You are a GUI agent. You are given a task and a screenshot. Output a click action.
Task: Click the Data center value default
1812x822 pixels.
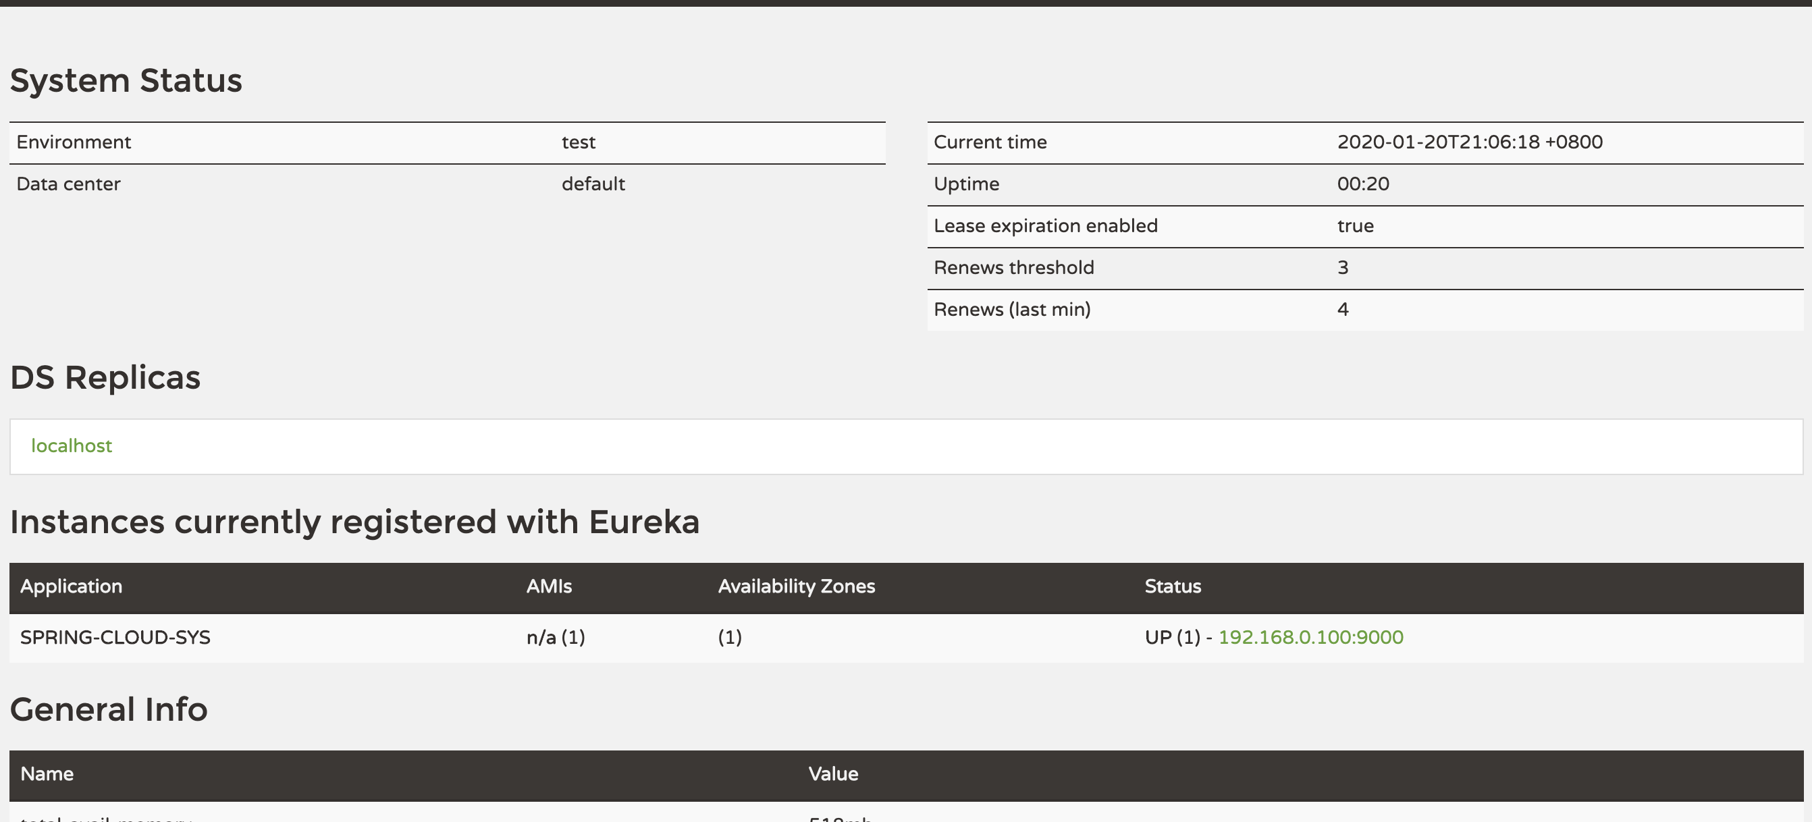(592, 184)
